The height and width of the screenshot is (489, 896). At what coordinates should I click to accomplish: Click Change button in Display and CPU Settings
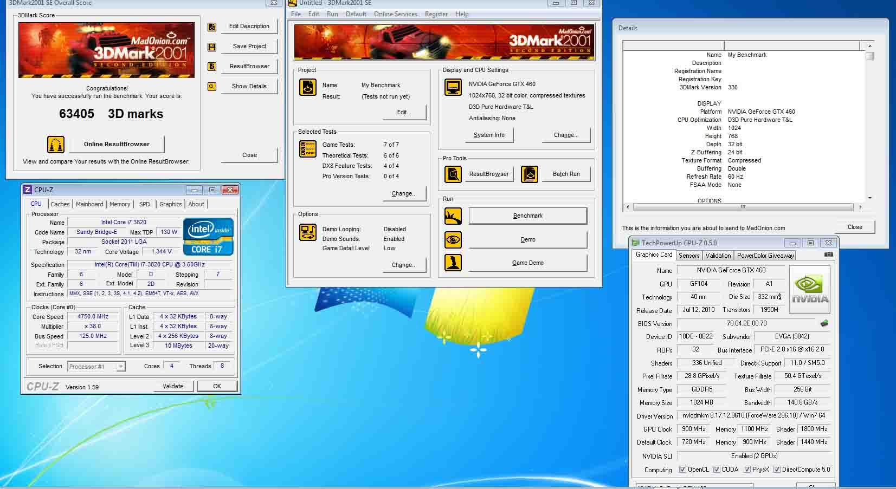click(566, 135)
